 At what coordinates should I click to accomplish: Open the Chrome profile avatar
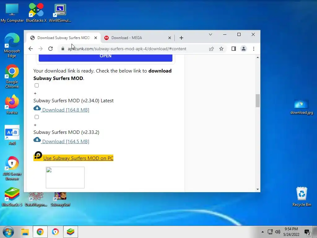tap(244, 49)
